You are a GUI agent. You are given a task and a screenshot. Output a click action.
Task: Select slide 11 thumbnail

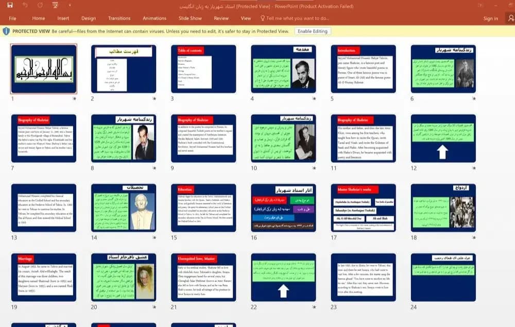tap(363, 138)
